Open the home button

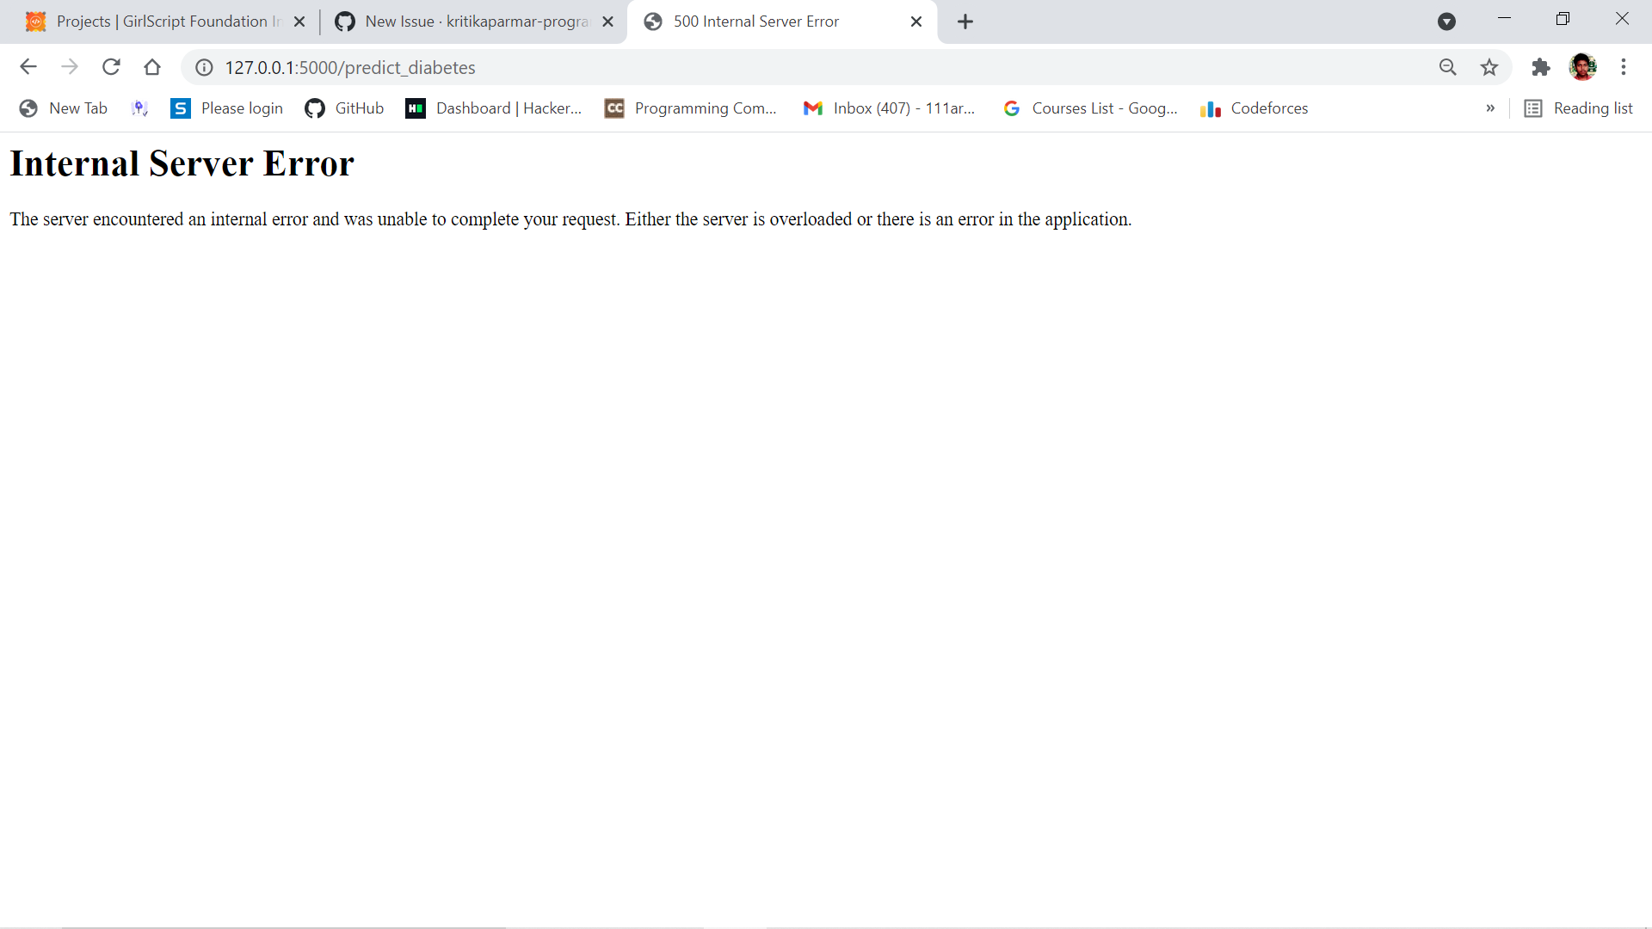point(152,67)
